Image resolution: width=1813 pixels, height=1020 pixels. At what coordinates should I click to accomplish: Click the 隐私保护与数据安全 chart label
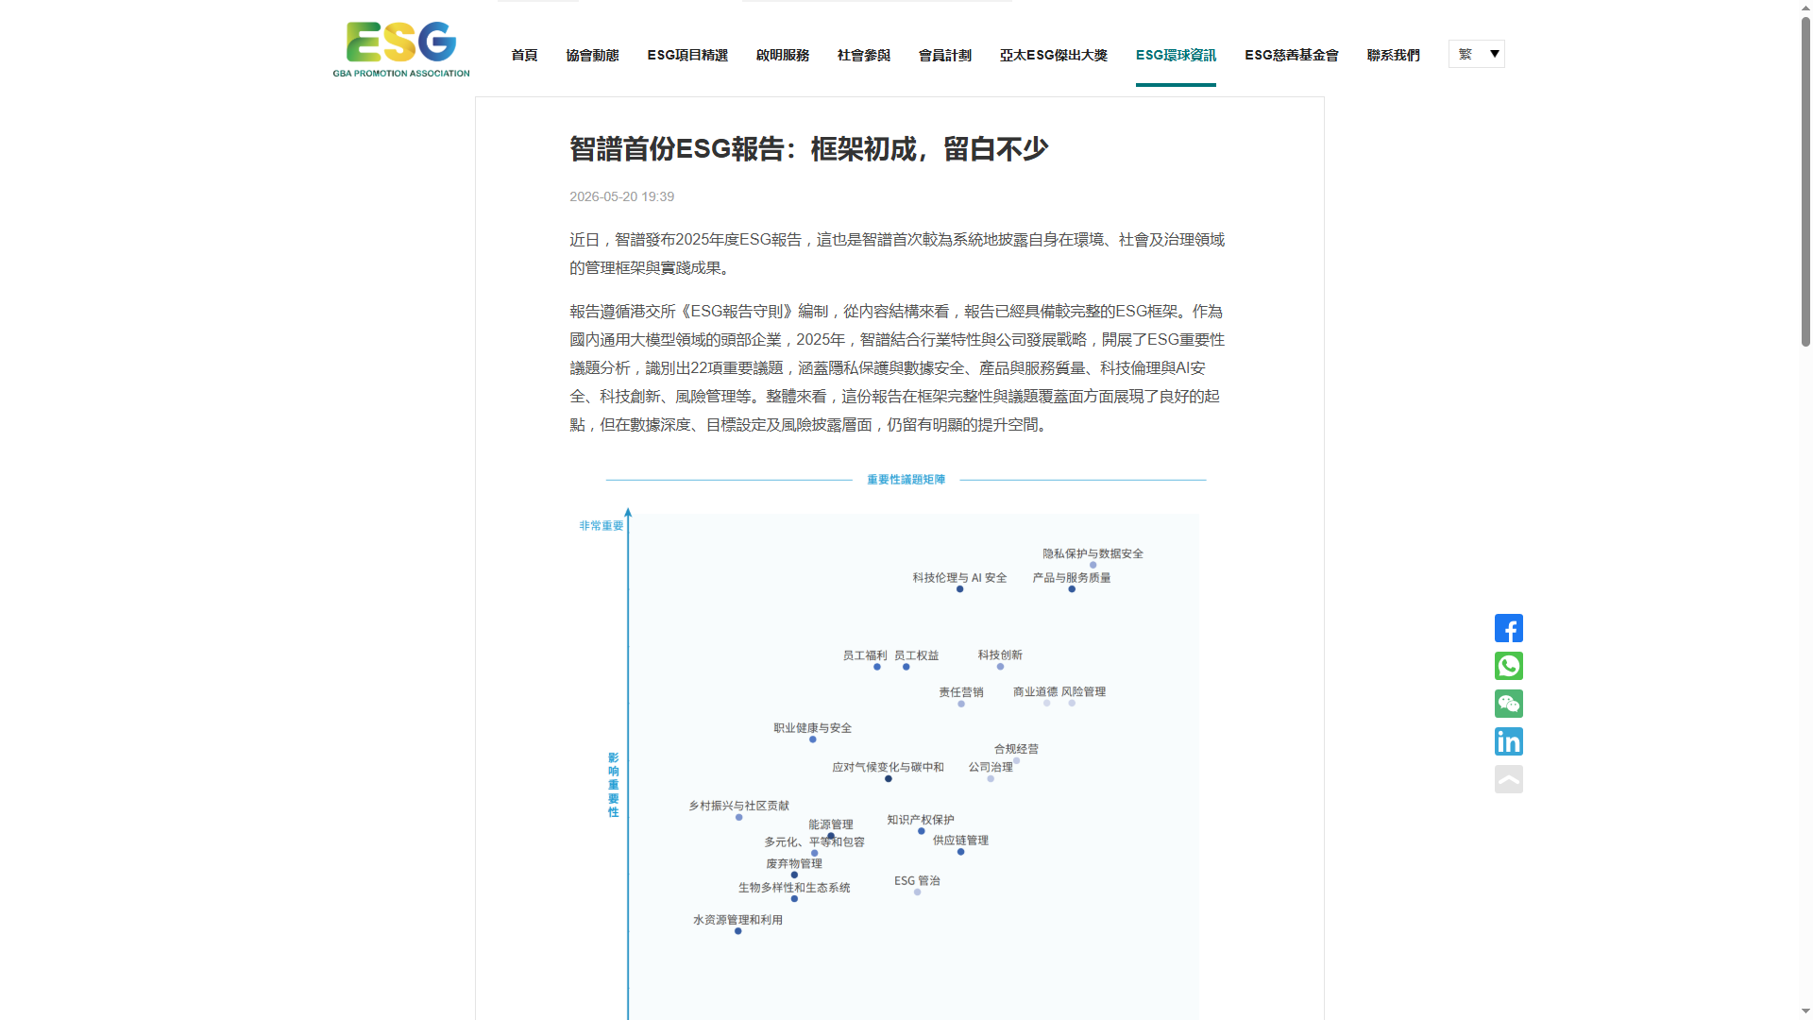point(1093,553)
